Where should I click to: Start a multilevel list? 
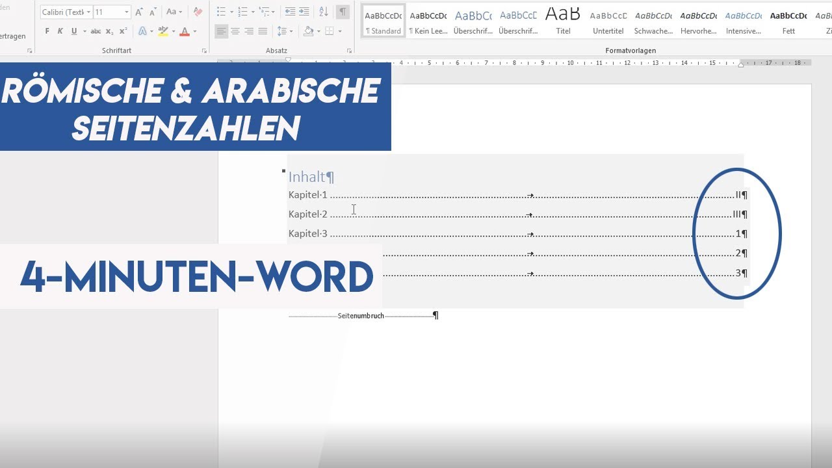(264, 12)
